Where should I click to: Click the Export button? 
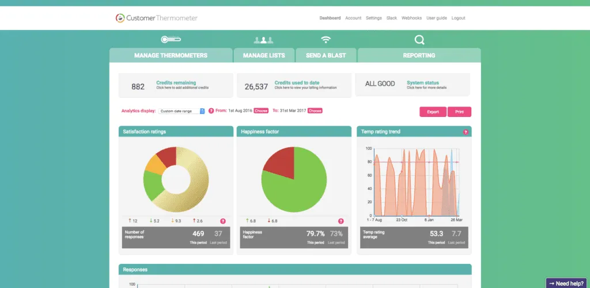(x=433, y=112)
